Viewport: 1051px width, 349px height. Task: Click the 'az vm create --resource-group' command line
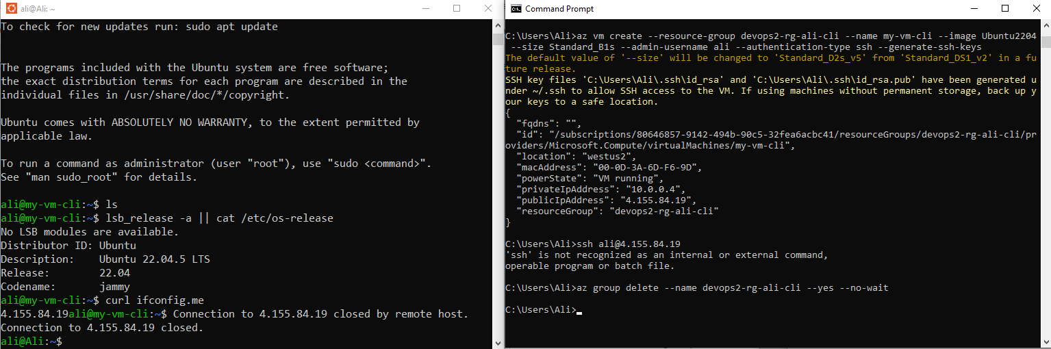[771, 36]
